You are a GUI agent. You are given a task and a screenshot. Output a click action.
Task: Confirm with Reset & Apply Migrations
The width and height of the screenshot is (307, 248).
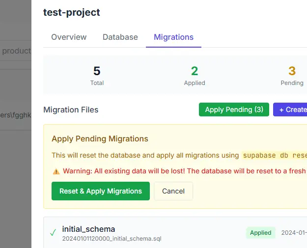click(x=101, y=191)
